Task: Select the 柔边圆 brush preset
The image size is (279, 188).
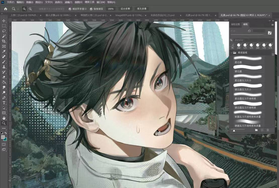Action: (x=248, y=60)
